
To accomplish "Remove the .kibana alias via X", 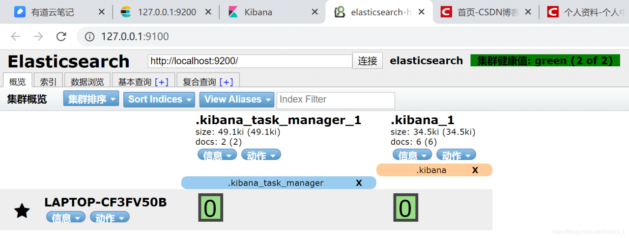I will [475, 170].
